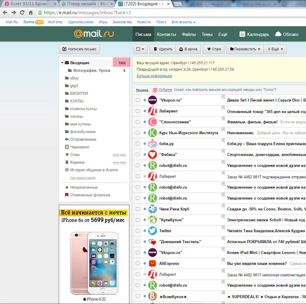Collapse the Входящие folder tree
306x304 pixels.
62,63
